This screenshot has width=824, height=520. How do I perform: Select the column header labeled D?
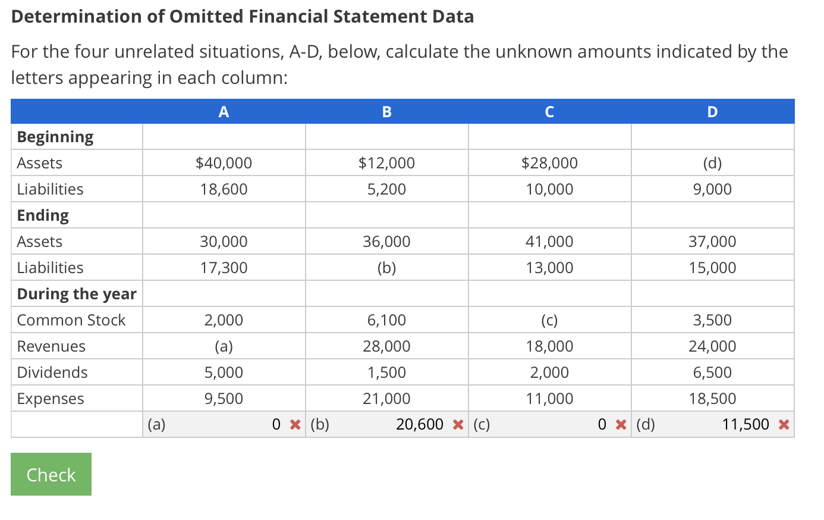coord(712,111)
